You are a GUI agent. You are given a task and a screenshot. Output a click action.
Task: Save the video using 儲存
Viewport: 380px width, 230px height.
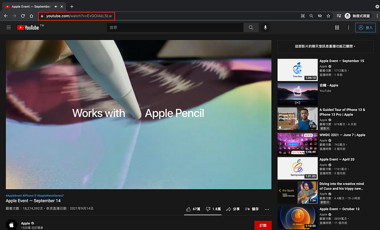251,209
